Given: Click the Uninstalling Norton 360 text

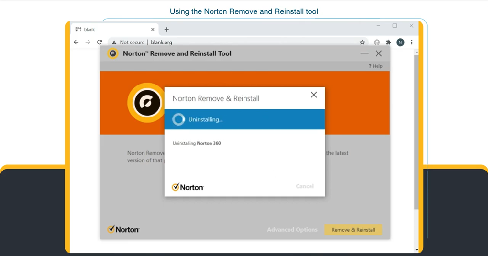Looking at the screenshot, I should coord(197,143).
